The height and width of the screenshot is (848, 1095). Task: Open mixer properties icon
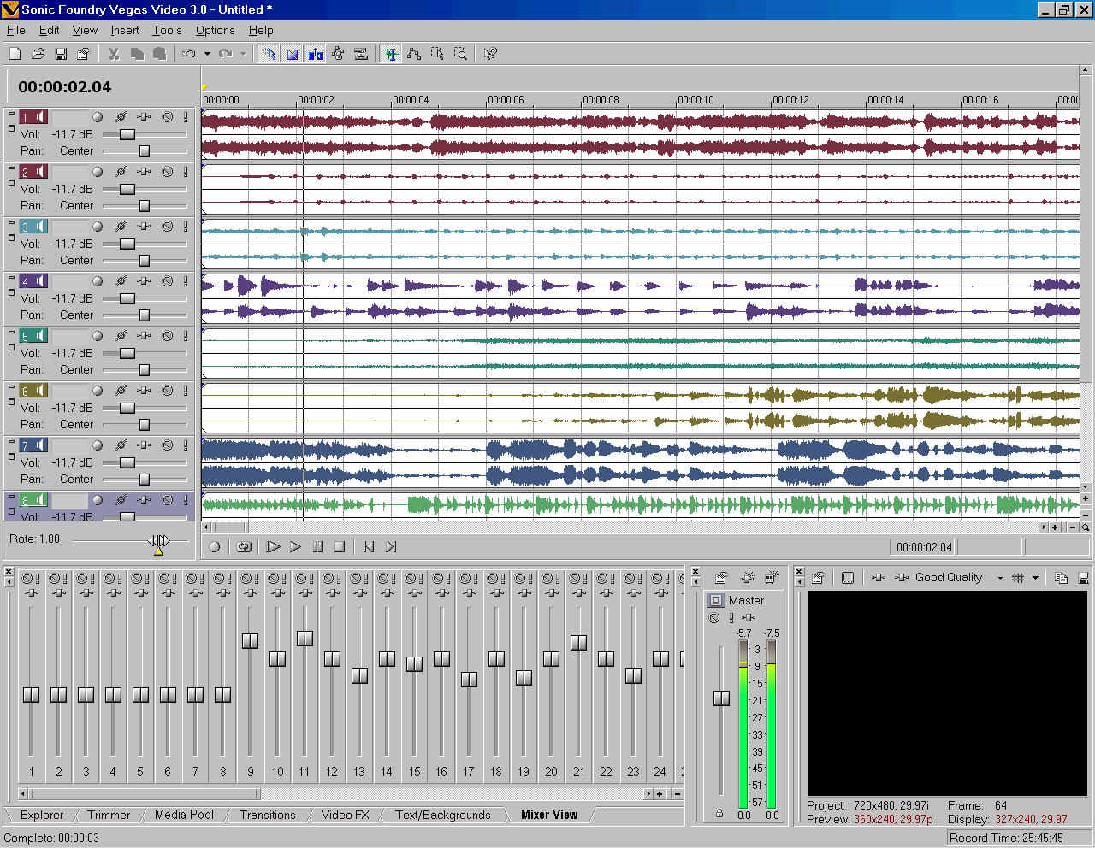(721, 578)
